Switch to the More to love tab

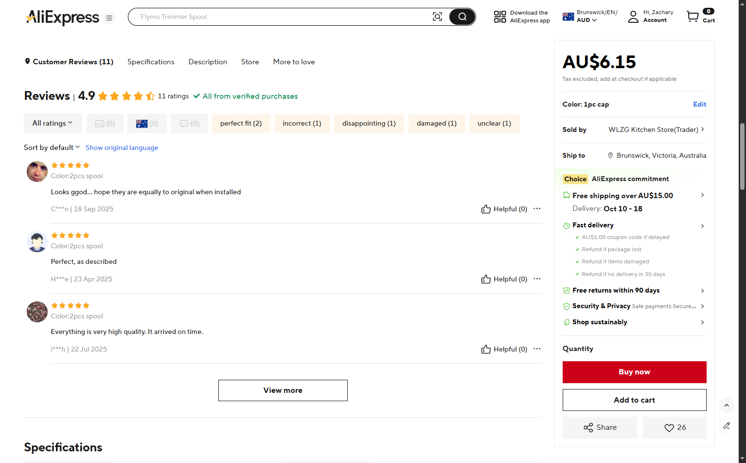click(294, 62)
